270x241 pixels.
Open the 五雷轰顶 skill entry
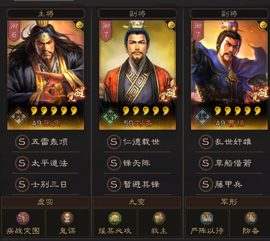[x=46, y=142]
